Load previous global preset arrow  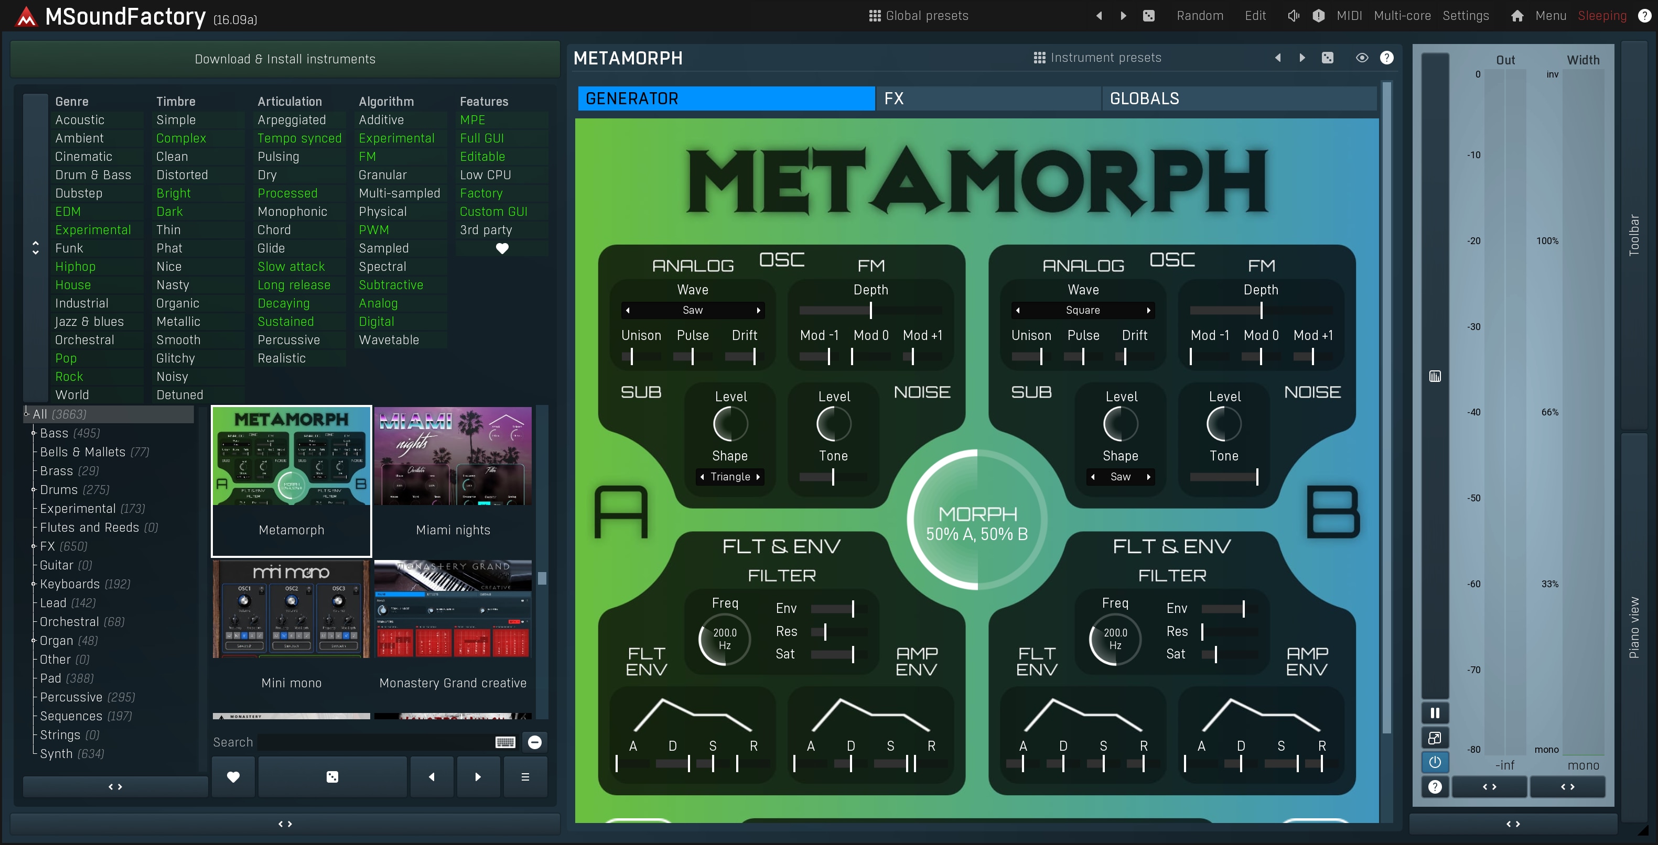tap(1100, 15)
